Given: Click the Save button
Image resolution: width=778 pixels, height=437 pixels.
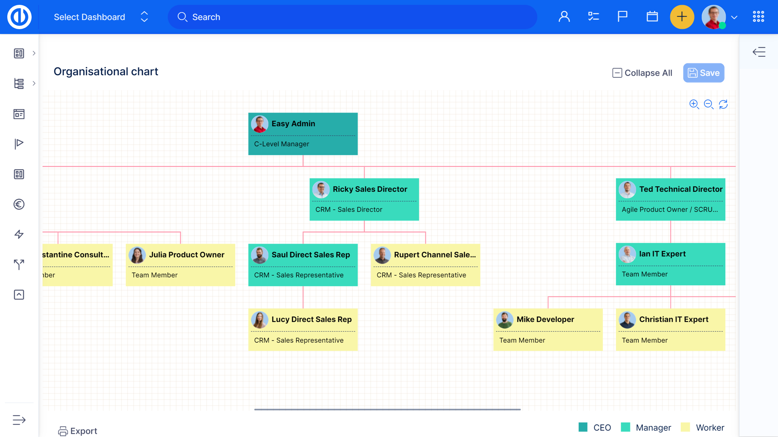Looking at the screenshot, I should click(703, 73).
